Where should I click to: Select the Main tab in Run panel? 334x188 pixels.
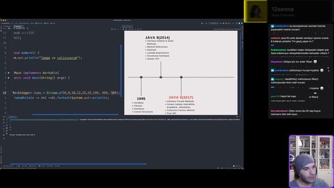[12, 116]
